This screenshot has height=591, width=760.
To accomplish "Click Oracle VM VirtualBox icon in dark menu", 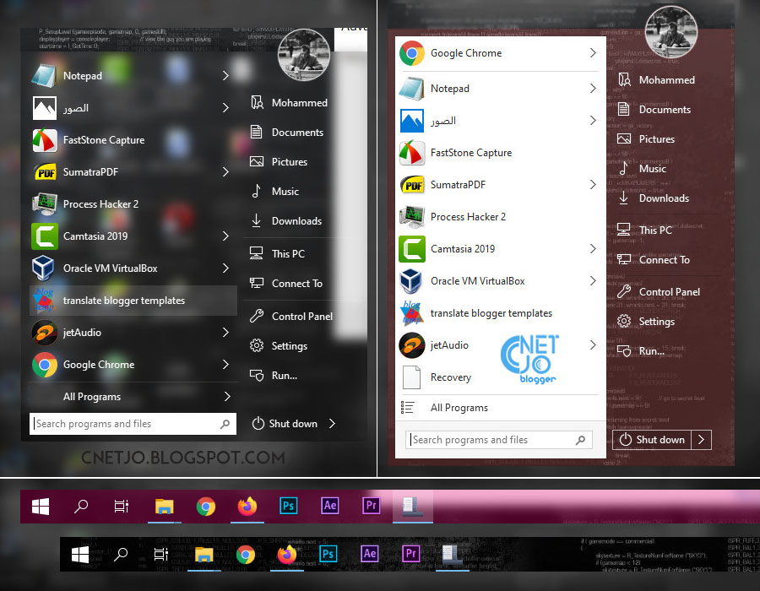I will pos(44,268).
